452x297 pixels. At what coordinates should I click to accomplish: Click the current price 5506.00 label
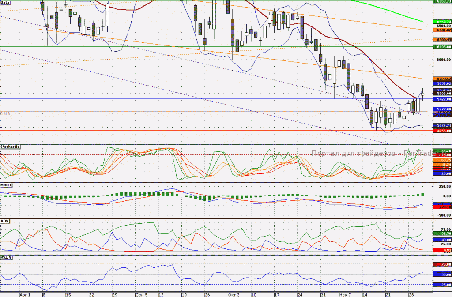(x=442, y=94)
